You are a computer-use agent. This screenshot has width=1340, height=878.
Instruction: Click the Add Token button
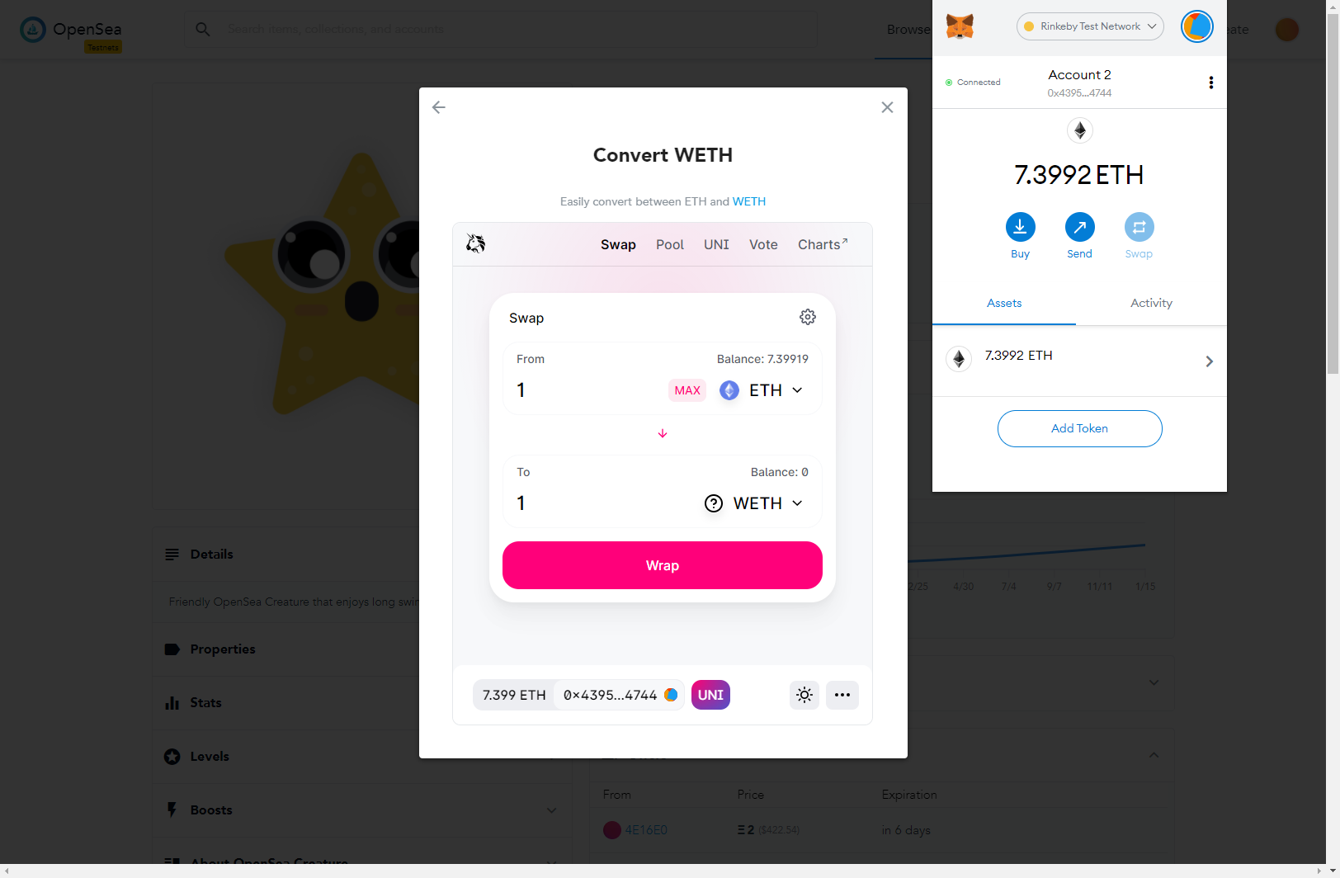click(x=1079, y=428)
